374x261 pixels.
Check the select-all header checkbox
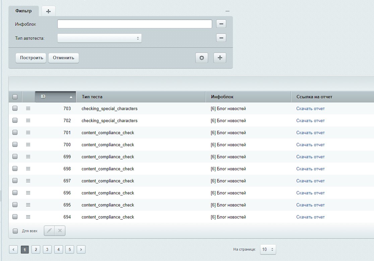tap(15, 97)
